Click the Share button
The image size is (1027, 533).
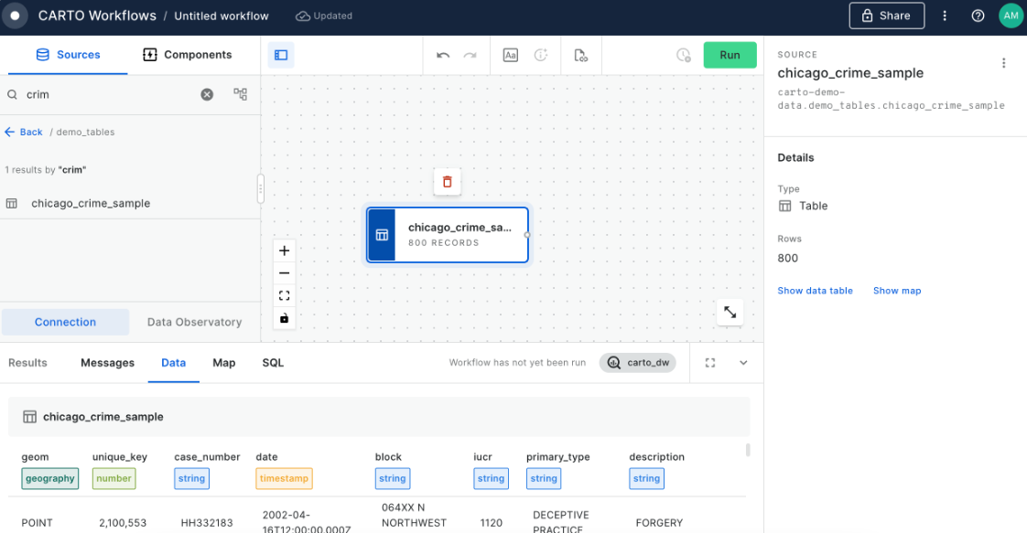[x=886, y=16]
